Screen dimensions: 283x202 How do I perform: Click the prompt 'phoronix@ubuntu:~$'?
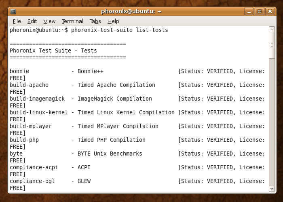(x=39, y=30)
